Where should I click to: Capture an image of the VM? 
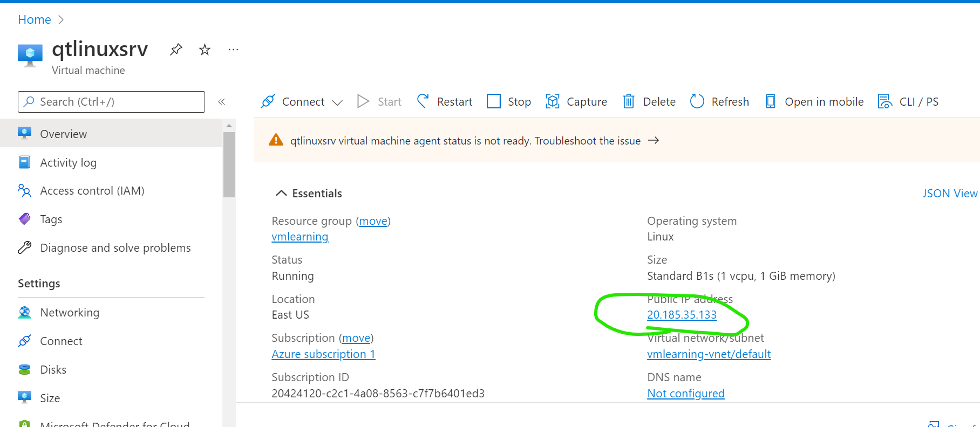576,101
